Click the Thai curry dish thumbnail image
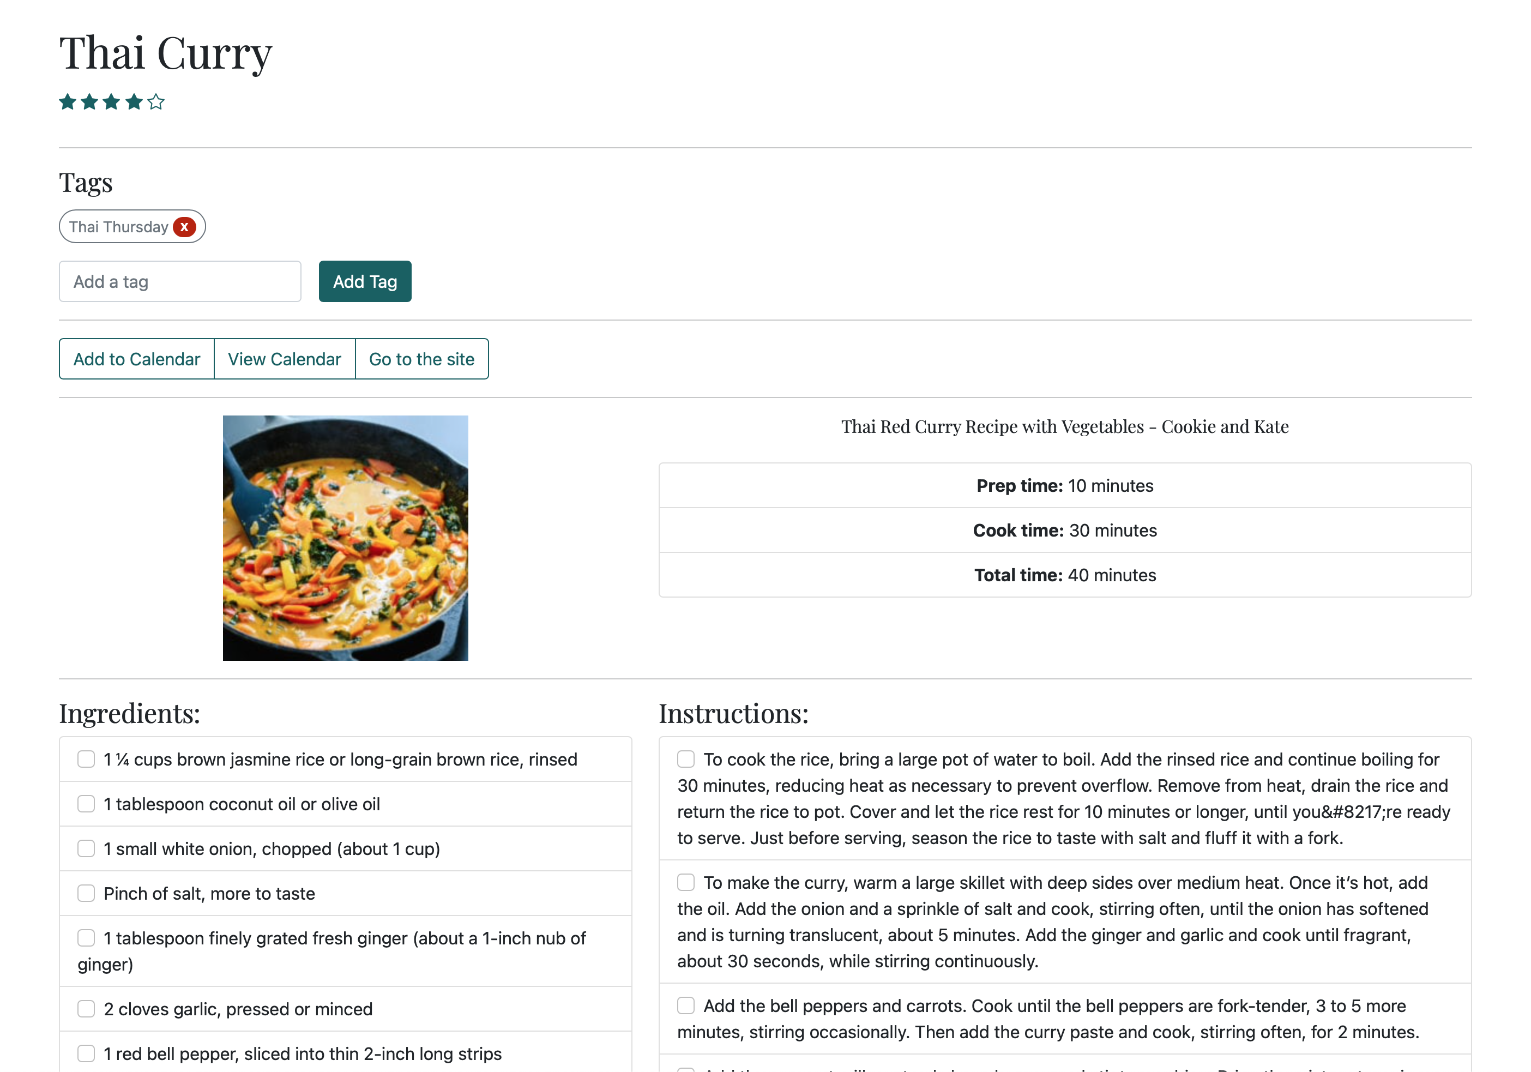This screenshot has width=1531, height=1072. (345, 538)
